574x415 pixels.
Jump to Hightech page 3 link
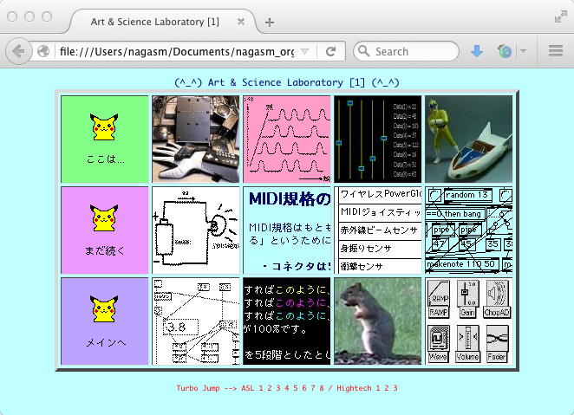(x=395, y=388)
